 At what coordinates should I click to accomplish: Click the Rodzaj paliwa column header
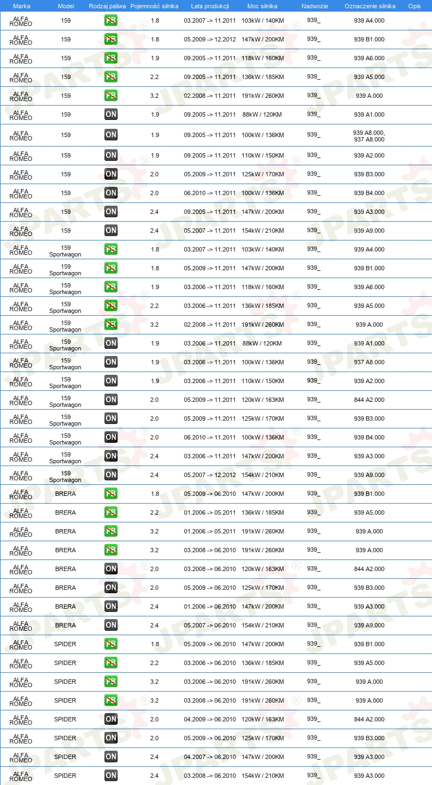tap(108, 6)
